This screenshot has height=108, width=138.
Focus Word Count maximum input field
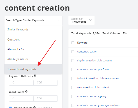(x=45, y=99)
